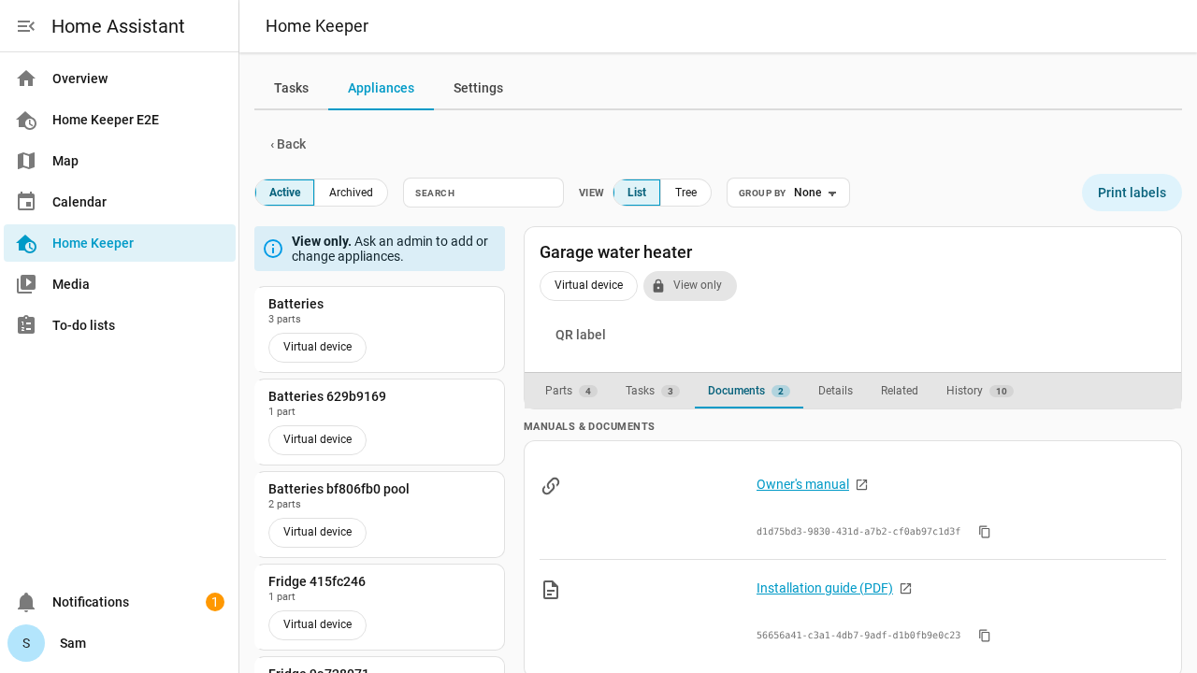Click the Notifications bell icon
Screen dimensions: 1197x673
(x=26, y=602)
